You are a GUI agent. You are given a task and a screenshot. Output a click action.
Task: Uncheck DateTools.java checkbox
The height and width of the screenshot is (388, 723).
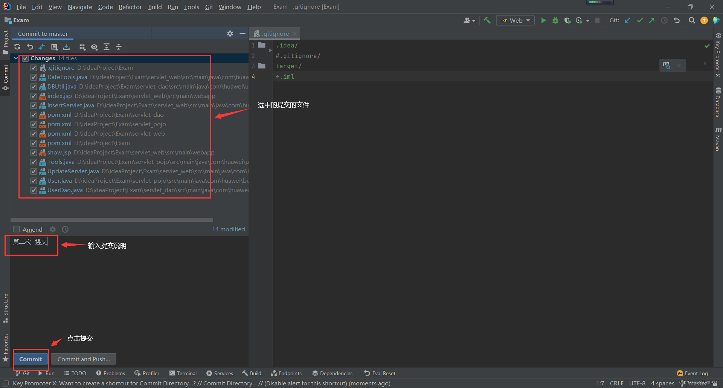(34, 77)
